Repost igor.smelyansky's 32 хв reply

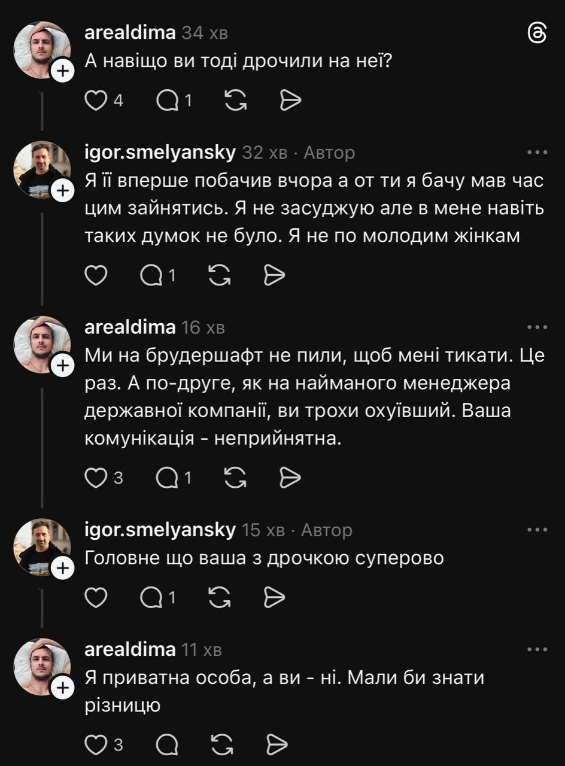(220, 275)
